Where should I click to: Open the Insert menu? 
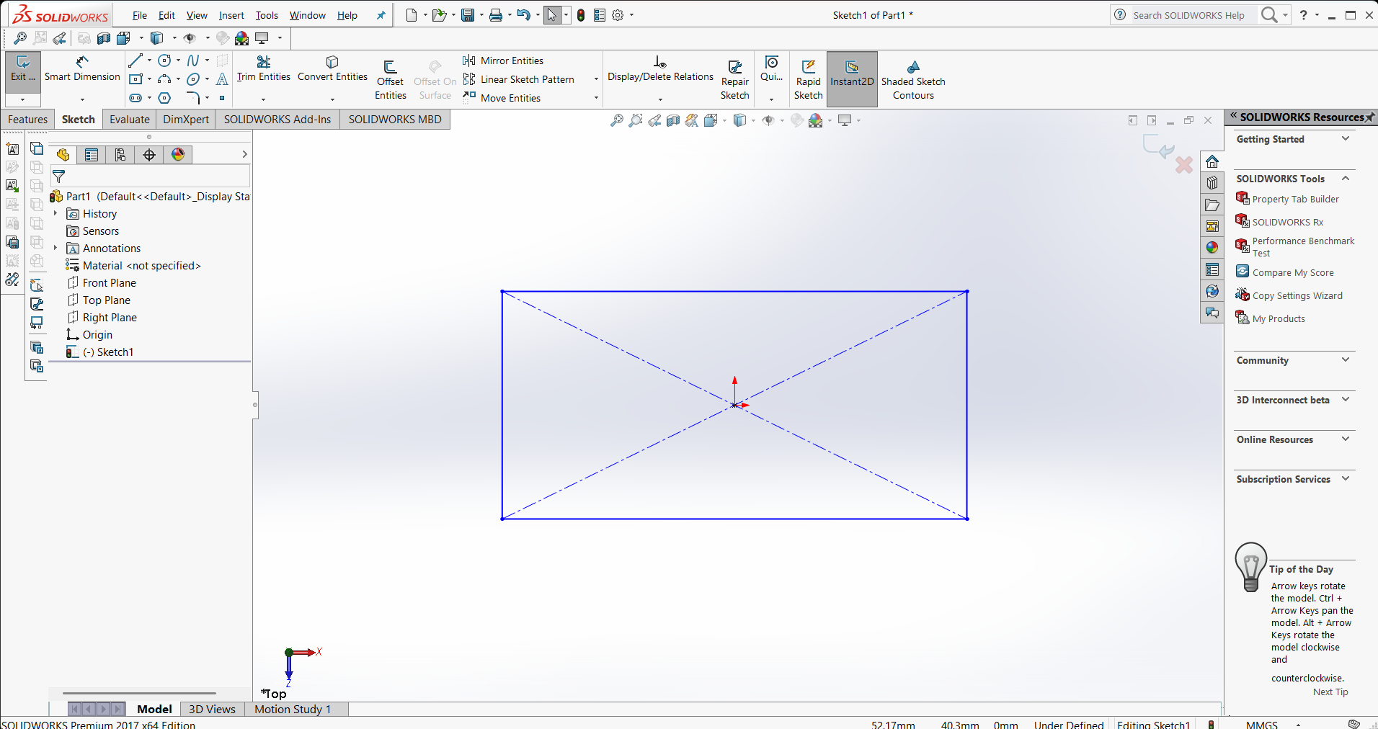[231, 15]
